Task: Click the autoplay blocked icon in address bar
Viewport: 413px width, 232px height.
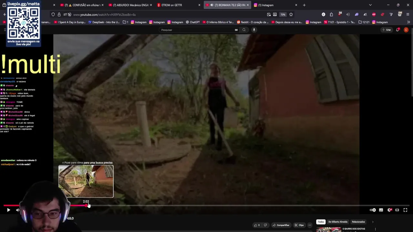Action: click(69, 15)
